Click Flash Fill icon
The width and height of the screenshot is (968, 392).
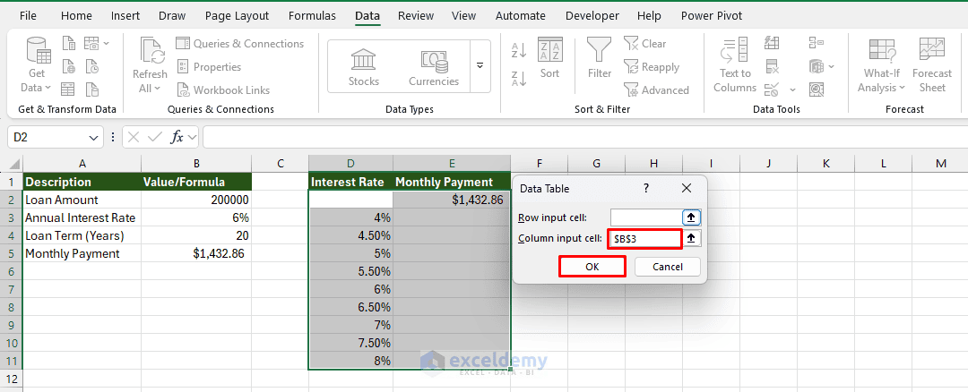coord(772,43)
